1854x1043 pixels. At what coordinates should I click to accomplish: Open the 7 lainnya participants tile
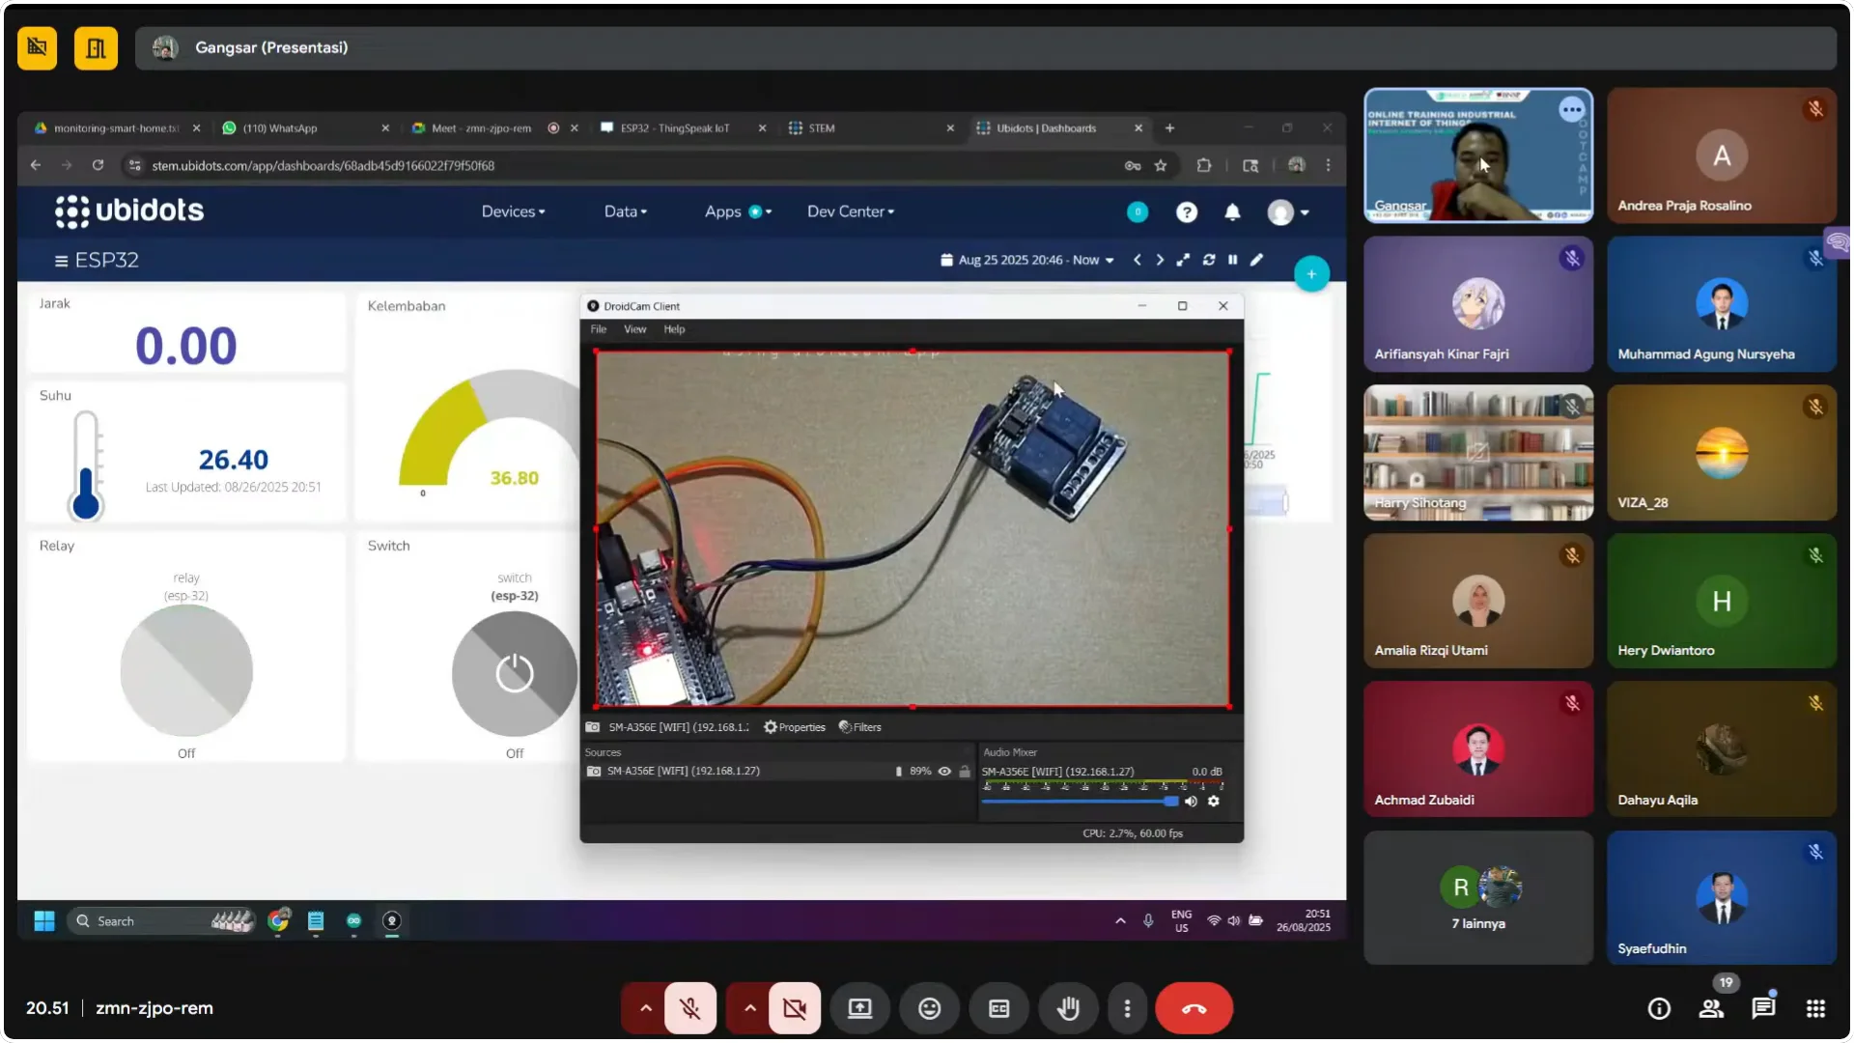click(1478, 898)
